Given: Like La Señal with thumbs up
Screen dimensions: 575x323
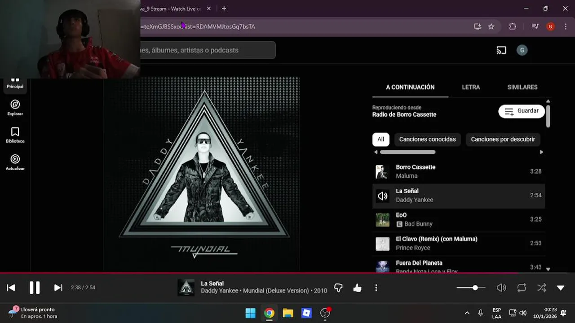Looking at the screenshot, I should point(357,288).
